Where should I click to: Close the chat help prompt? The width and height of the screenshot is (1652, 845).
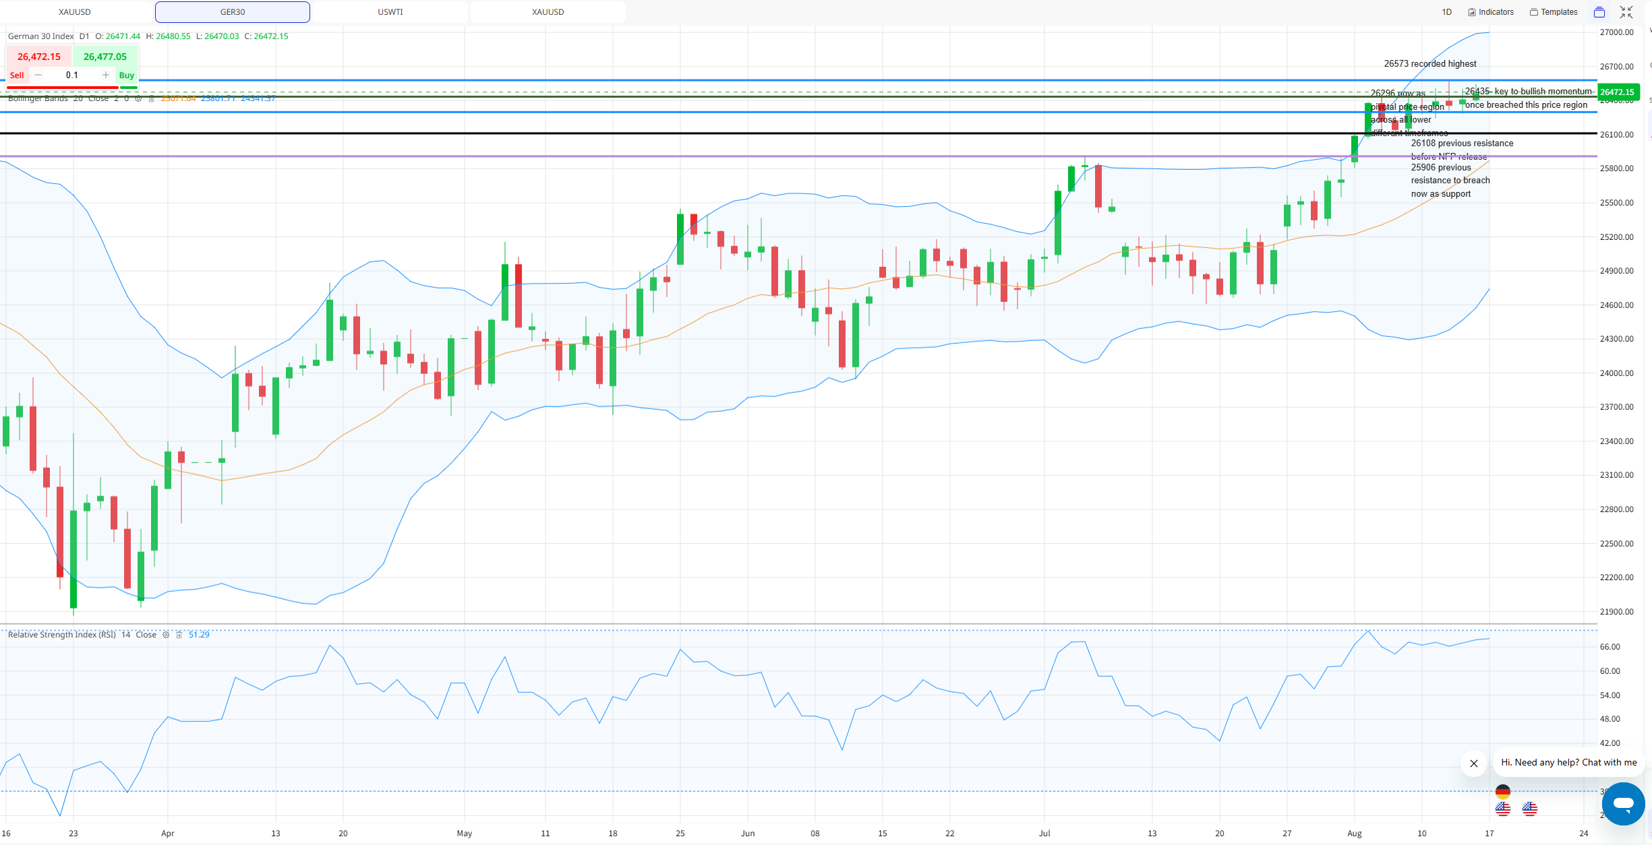[x=1474, y=763]
